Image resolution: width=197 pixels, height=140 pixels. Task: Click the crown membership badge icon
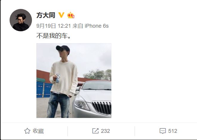coord(71,15)
